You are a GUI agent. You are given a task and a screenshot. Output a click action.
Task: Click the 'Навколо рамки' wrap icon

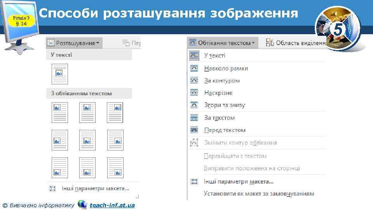[194, 68]
